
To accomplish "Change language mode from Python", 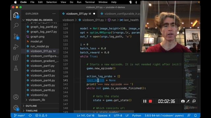I will 136,115.
